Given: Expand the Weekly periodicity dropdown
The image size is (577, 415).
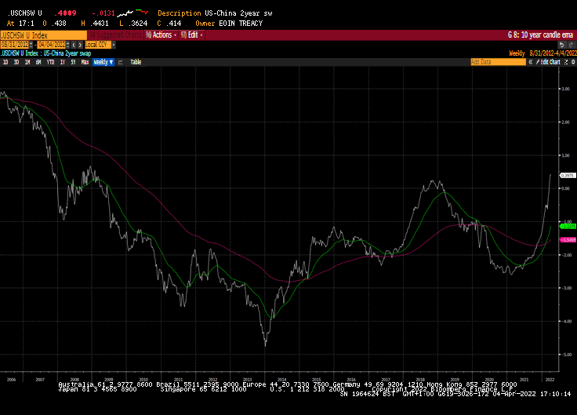Looking at the screenshot, I should [x=103, y=61].
